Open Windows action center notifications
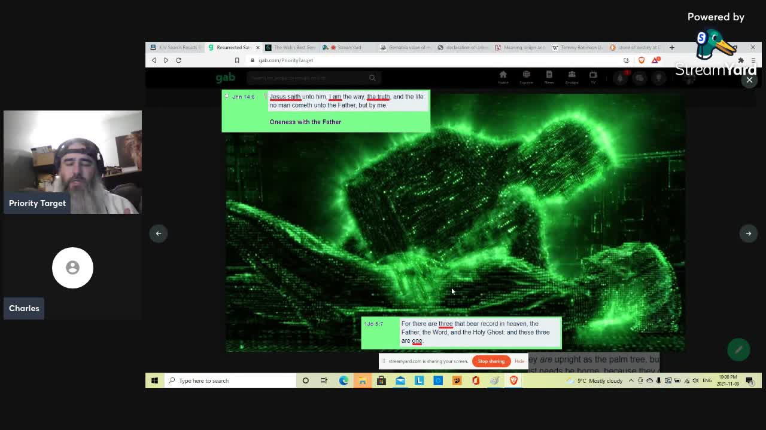Image resolution: width=766 pixels, height=430 pixels. click(750, 380)
